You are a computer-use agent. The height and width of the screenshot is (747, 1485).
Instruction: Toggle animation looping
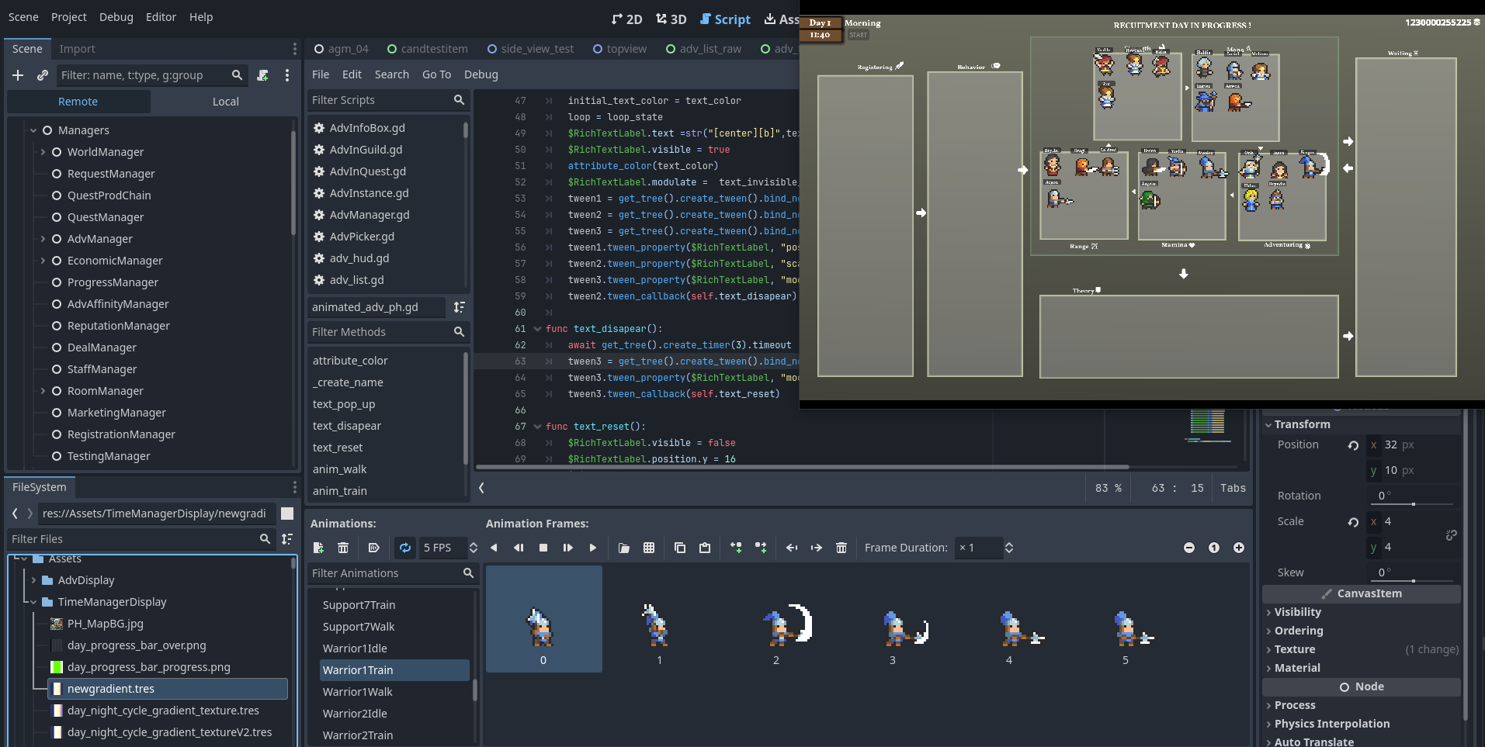click(405, 548)
